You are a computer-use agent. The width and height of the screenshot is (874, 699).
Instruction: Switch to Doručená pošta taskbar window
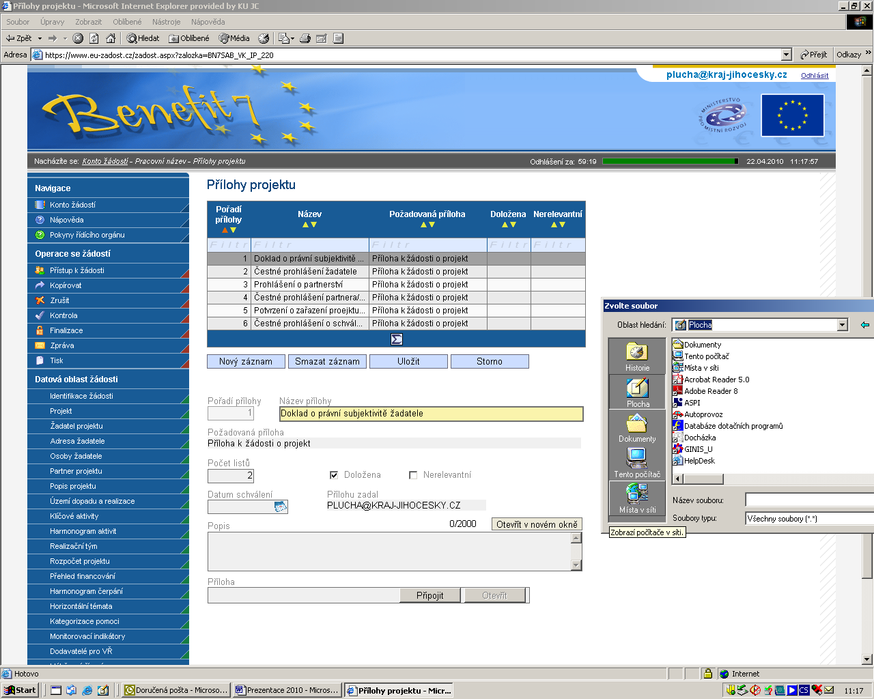coord(175,690)
